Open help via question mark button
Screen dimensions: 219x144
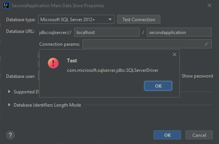(10, 135)
